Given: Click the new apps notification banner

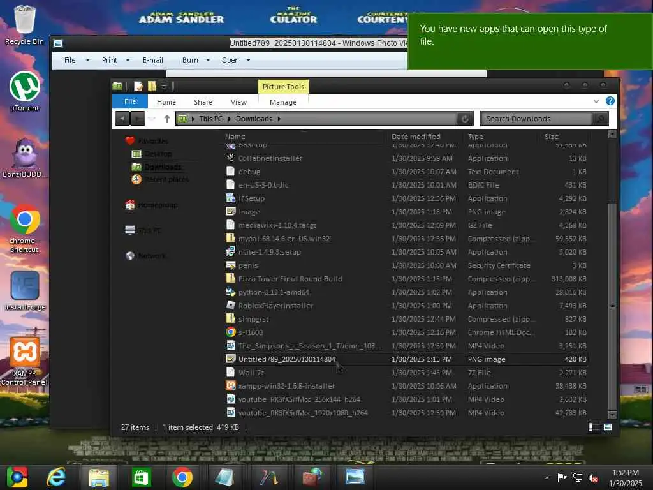Looking at the screenshot, I should click(x=530, y=41).
